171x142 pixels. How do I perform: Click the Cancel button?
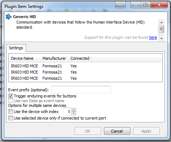click(x=117, y=131)
